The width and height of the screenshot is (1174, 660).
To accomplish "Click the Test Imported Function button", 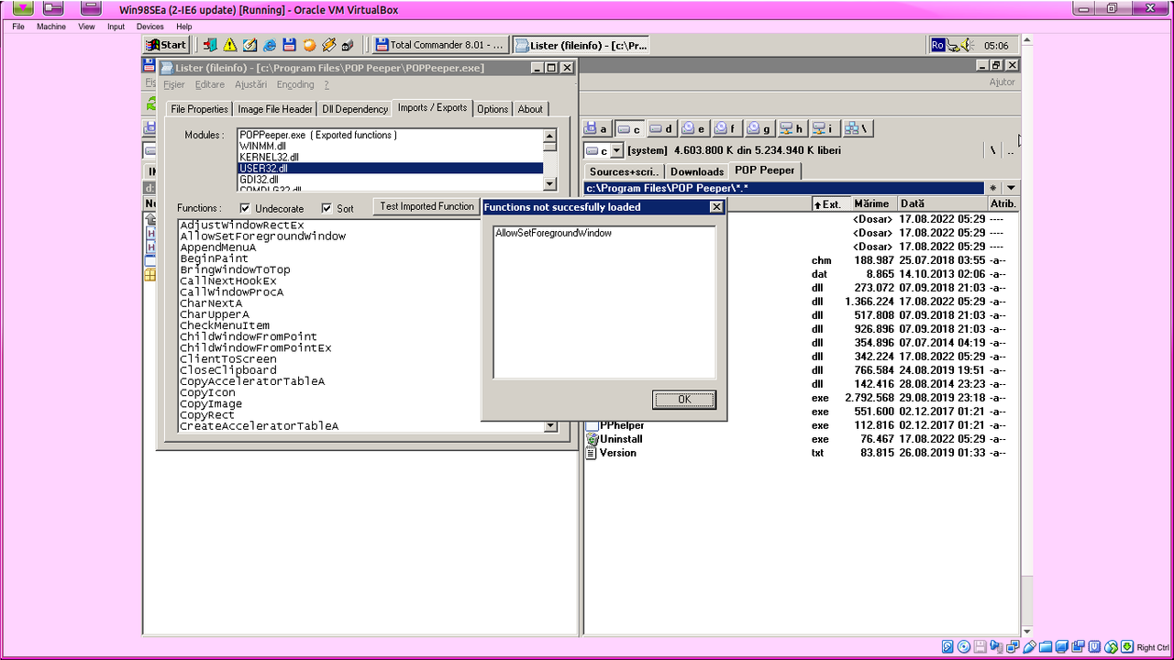I will point(426,207).
